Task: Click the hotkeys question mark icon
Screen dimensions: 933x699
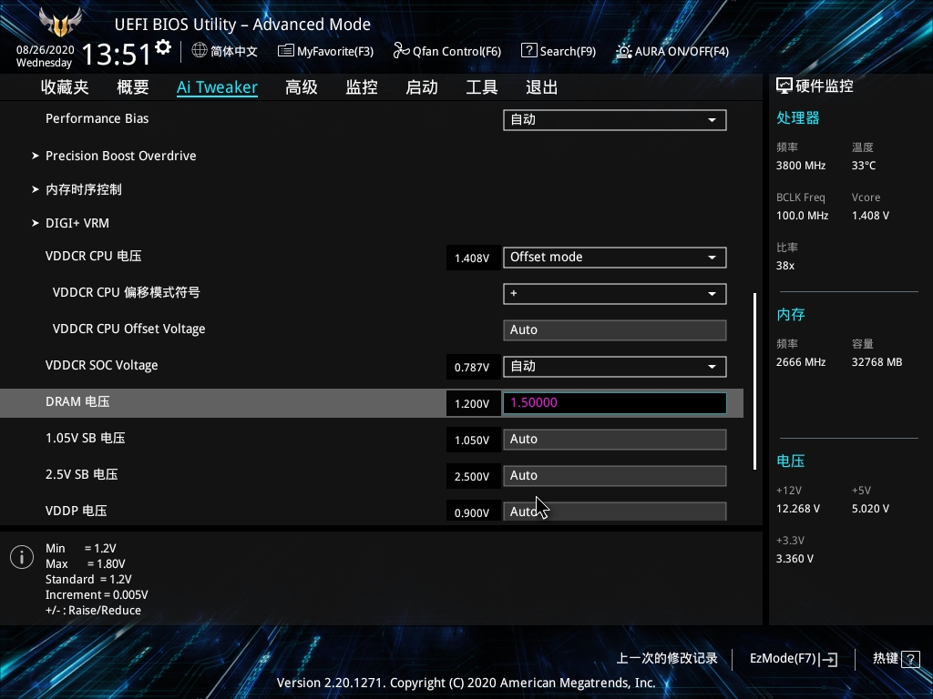Action: click(910, 659)
